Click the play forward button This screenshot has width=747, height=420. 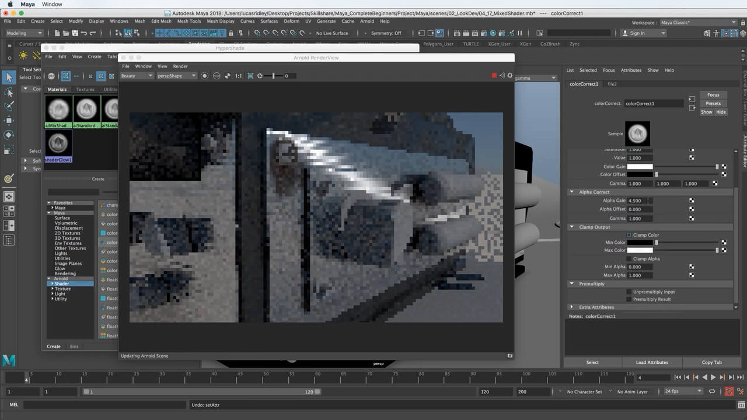713,377
